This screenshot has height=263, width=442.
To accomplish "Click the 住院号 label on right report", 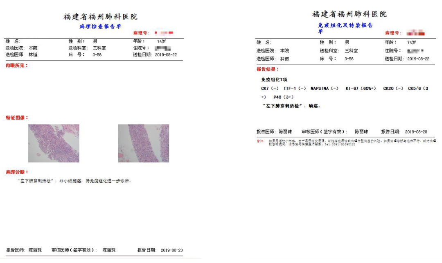I will click(x=393, y=51).
